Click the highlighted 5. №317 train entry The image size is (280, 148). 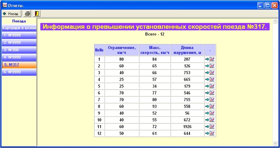click(x=19, y=65)
